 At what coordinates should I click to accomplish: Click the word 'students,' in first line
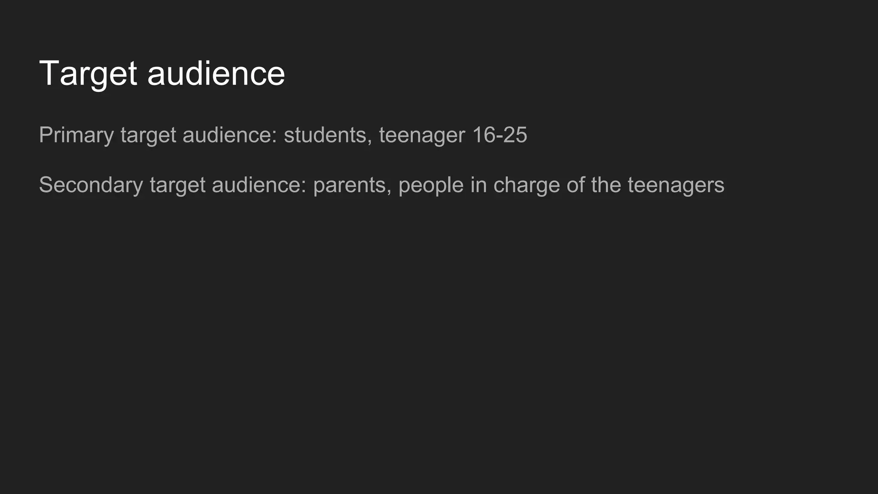coord(328,135)
